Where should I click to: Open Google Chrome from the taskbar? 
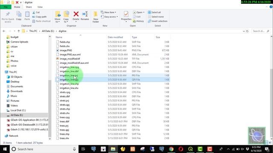(x=171, y=149)
